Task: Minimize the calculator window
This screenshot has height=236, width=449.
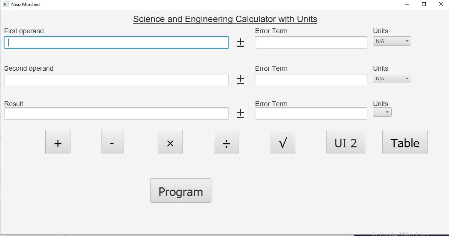Action: coord(407,4)
